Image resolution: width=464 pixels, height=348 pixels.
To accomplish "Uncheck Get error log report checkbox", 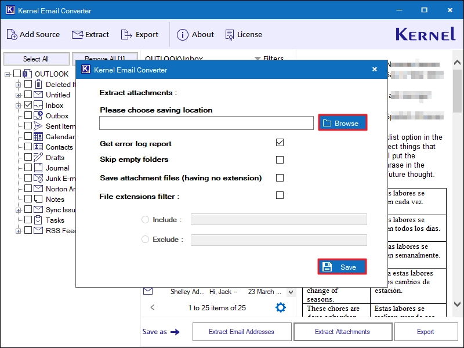I will click(280, 142).
